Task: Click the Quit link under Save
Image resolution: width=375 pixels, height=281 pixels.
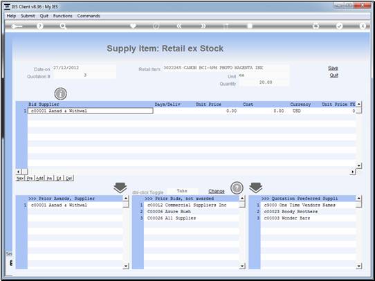Action: [334, 75]
